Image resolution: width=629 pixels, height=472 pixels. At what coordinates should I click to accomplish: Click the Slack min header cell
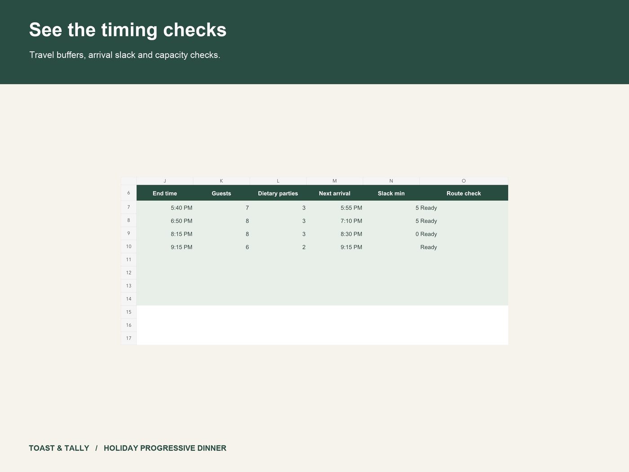391,193
